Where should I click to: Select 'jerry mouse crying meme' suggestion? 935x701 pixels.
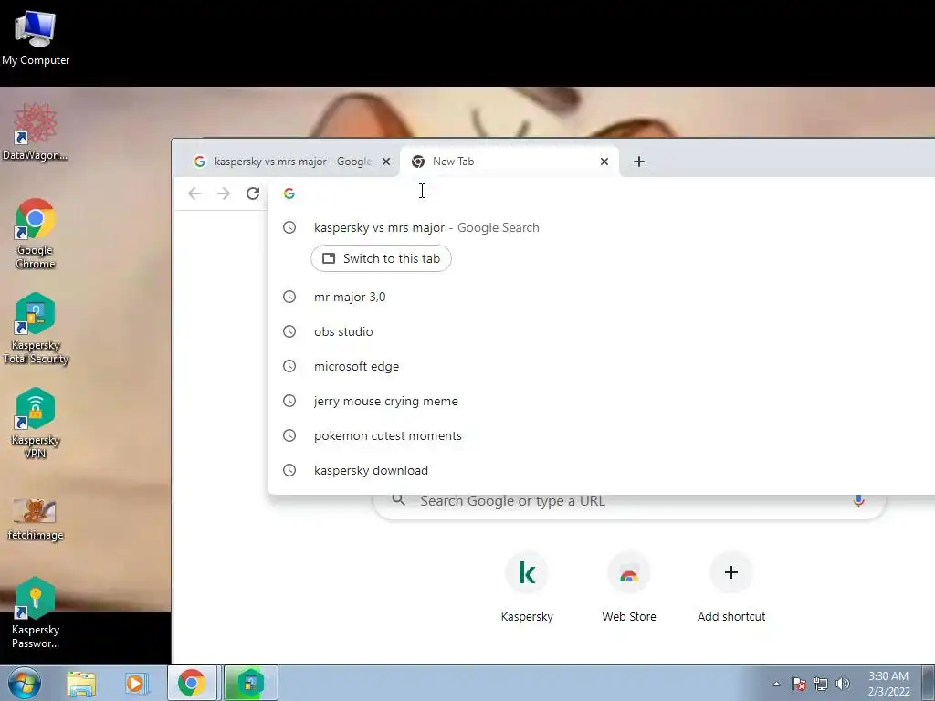(x=601, y=401)
